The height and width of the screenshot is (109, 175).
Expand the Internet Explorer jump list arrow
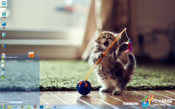(x=21, y=69)
